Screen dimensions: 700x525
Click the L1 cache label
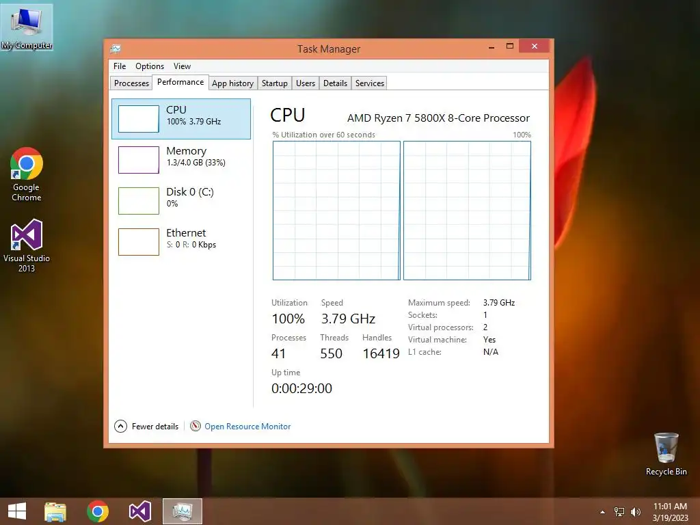tap(425, 352)
